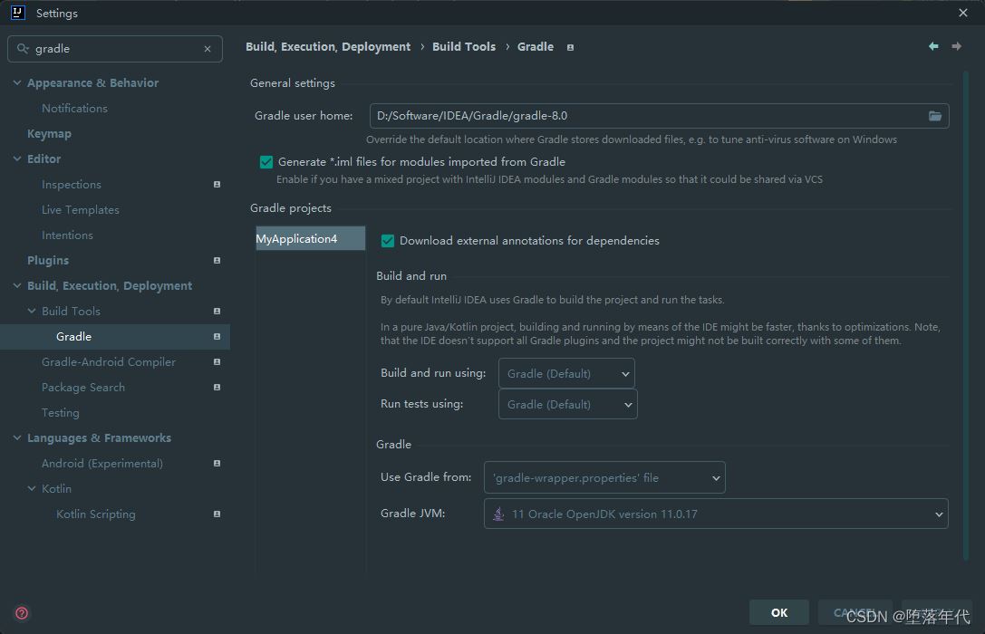Viewport: 985px width, 634px height.
Task: Open Android (Experimental) settings
Action: (x=102, y=463)
